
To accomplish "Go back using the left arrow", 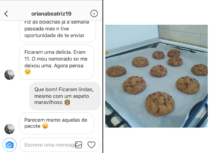I will [6, 14].
